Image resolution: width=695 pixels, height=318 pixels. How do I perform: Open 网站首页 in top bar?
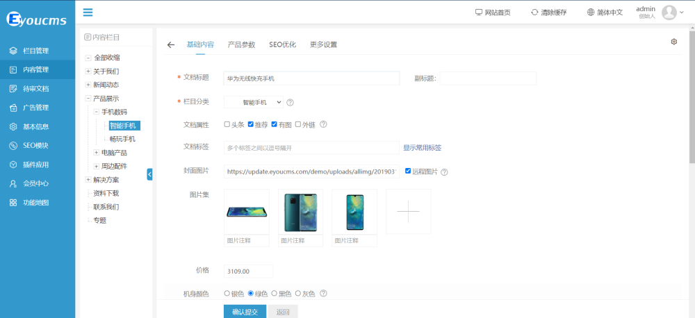493,12
